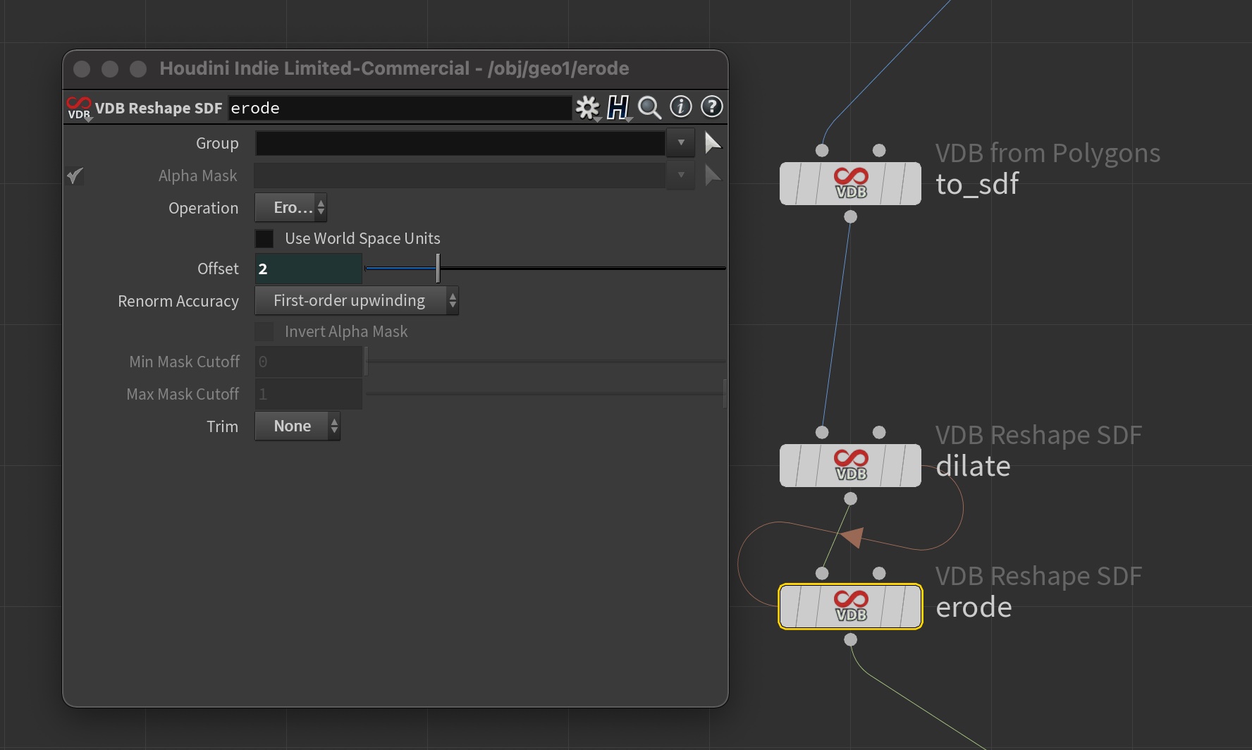Viewport: 1252px width, 750px height.
Task: Click the erode node first input connector
Action: (822, 573)
